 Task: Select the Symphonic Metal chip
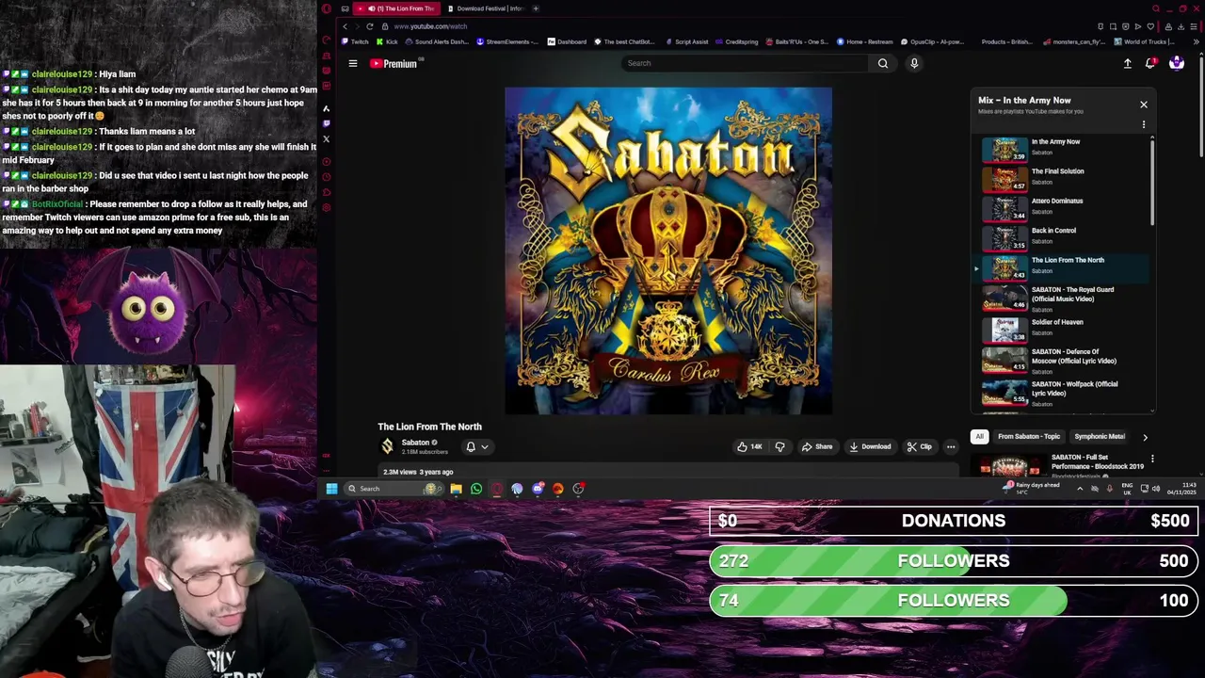(x=1099, y=437)
